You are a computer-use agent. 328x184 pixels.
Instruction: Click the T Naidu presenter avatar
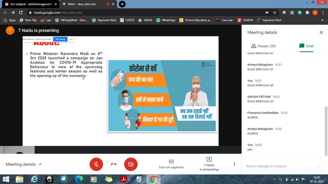click(x=10, y=30)
